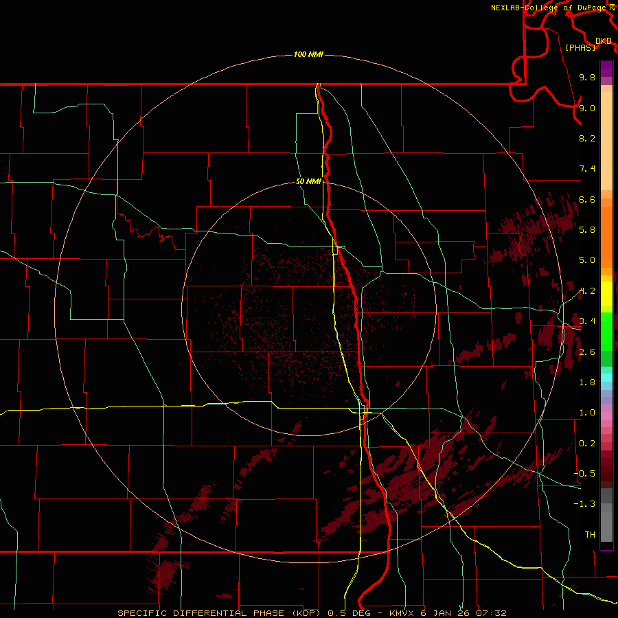This screenshot has width=618, height=618.
Task: Click the -1.3 legend value
Action: pos(584,504)
